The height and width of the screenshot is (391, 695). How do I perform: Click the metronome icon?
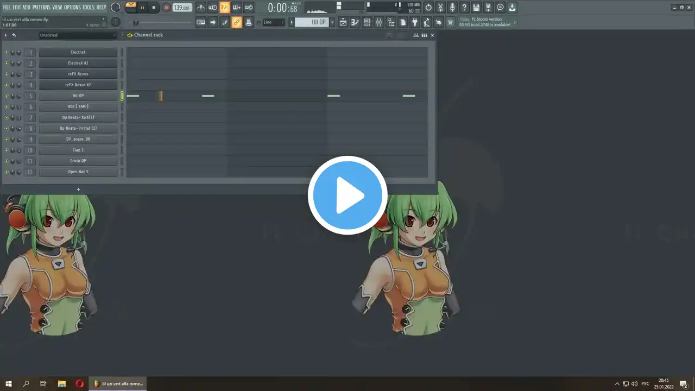[201, 8]
